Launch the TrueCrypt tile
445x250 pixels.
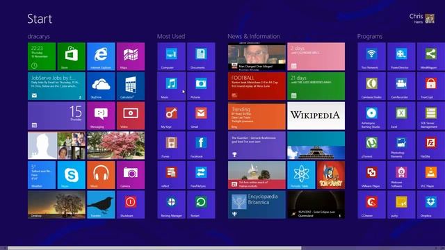pyautogui.click(x=431, y=86)
